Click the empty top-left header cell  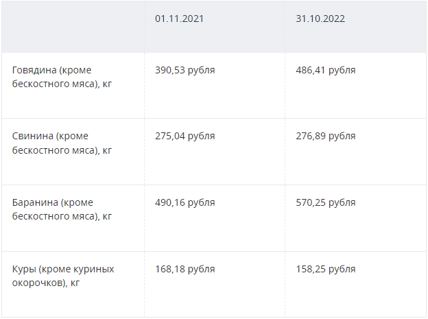point(73,27)
